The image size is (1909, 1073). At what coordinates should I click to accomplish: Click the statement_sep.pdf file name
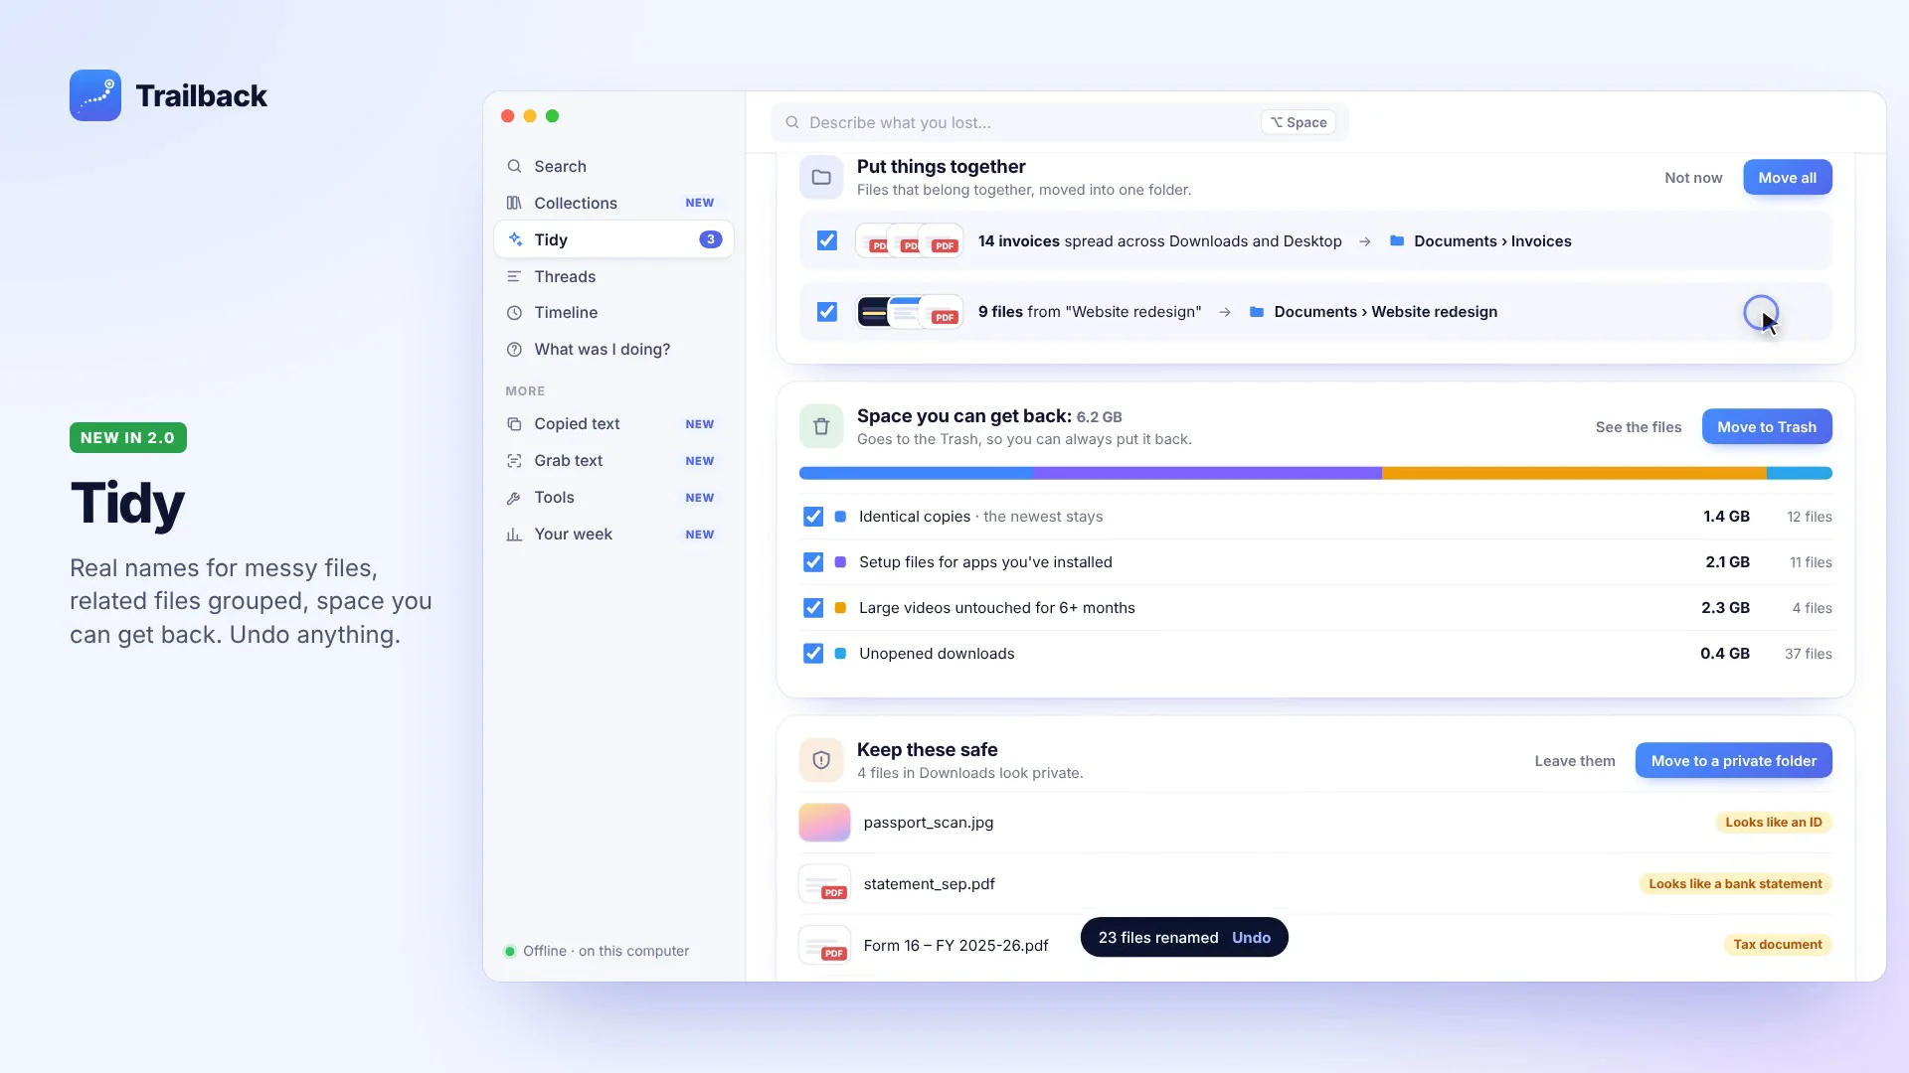929,884
